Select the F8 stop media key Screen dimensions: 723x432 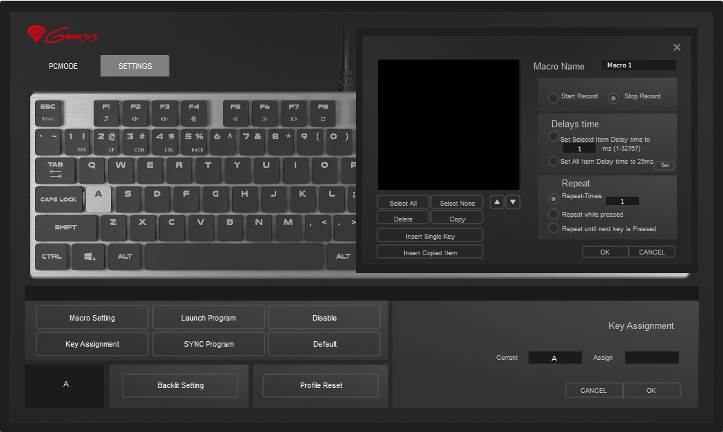pyautogui.click(x=323, y=112)
